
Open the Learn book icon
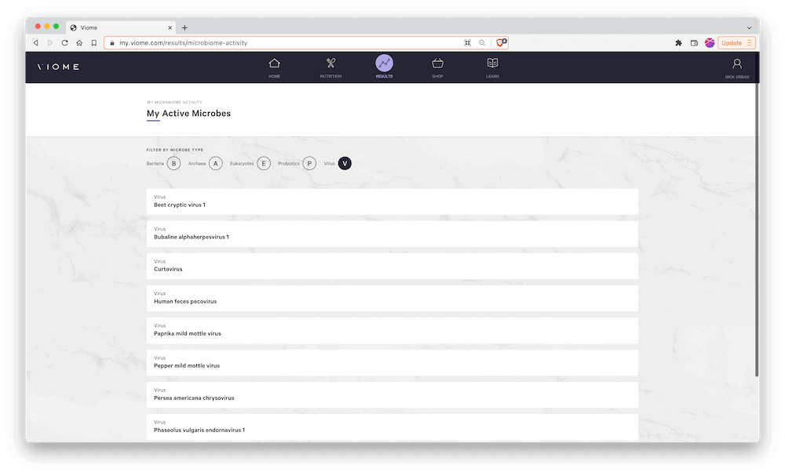492,64
